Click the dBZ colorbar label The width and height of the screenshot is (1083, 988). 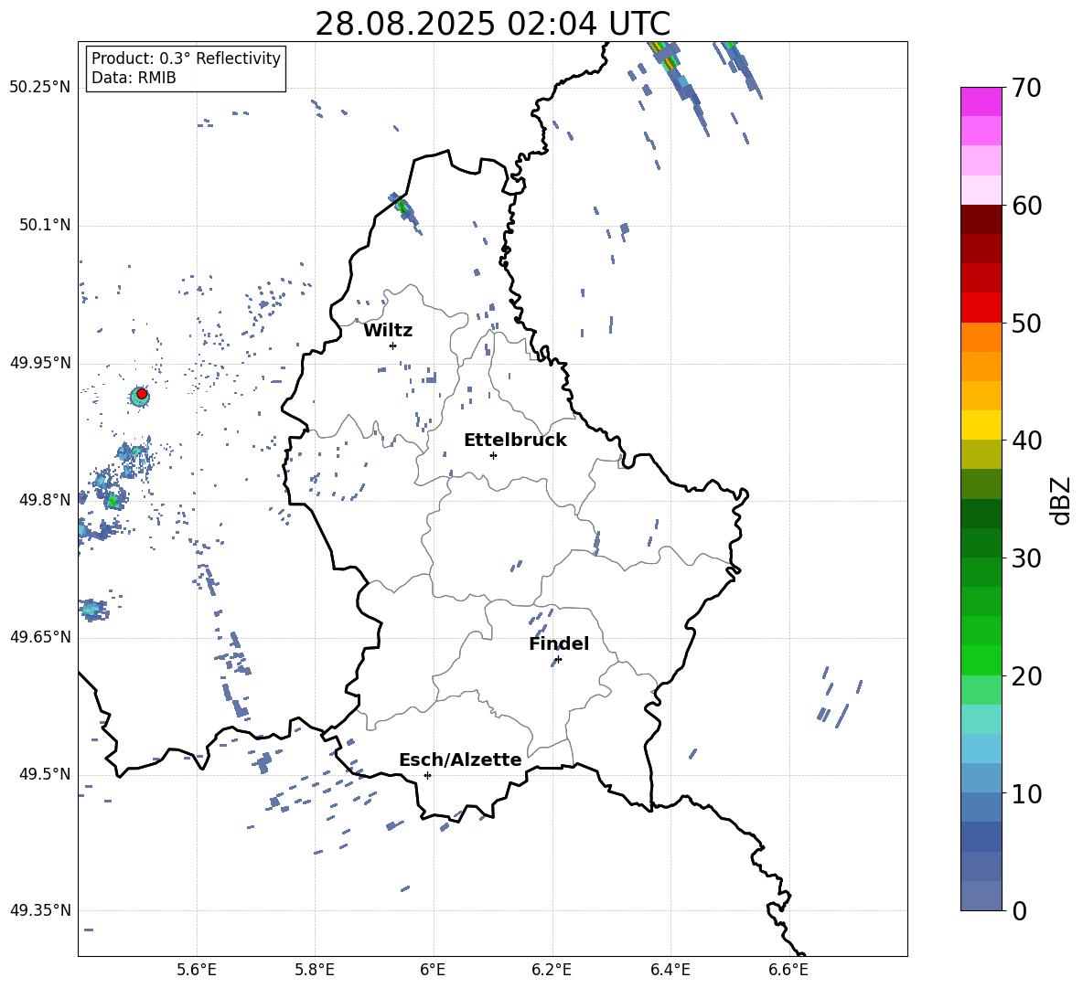click(1061, 500)
